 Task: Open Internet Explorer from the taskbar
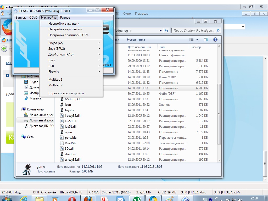[24, 199]
